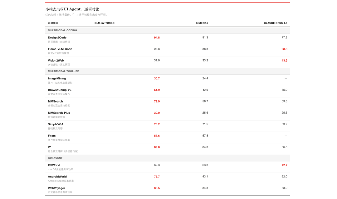
Task: Click the red "98.8" Flame-VLM-Code score
Action: pyautogui.click(x=284, y=49)
